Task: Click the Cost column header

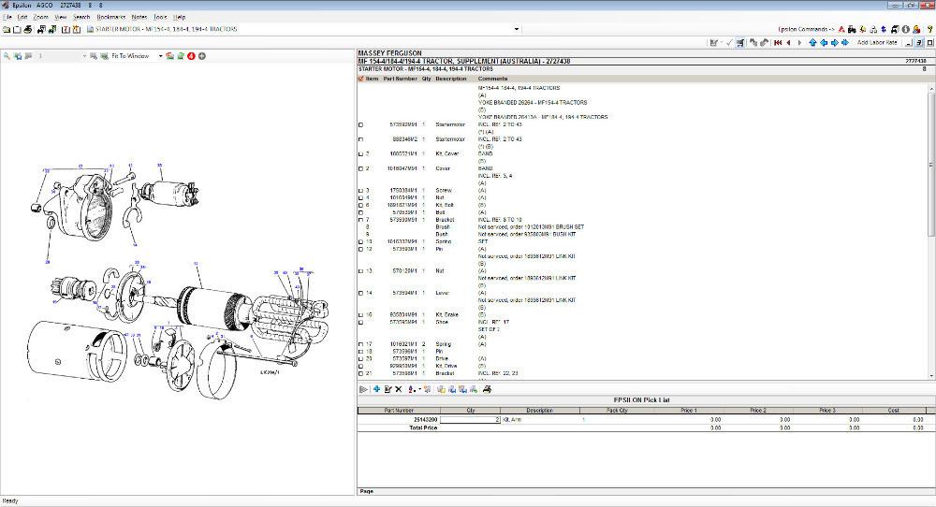Action: click(893, 411)
